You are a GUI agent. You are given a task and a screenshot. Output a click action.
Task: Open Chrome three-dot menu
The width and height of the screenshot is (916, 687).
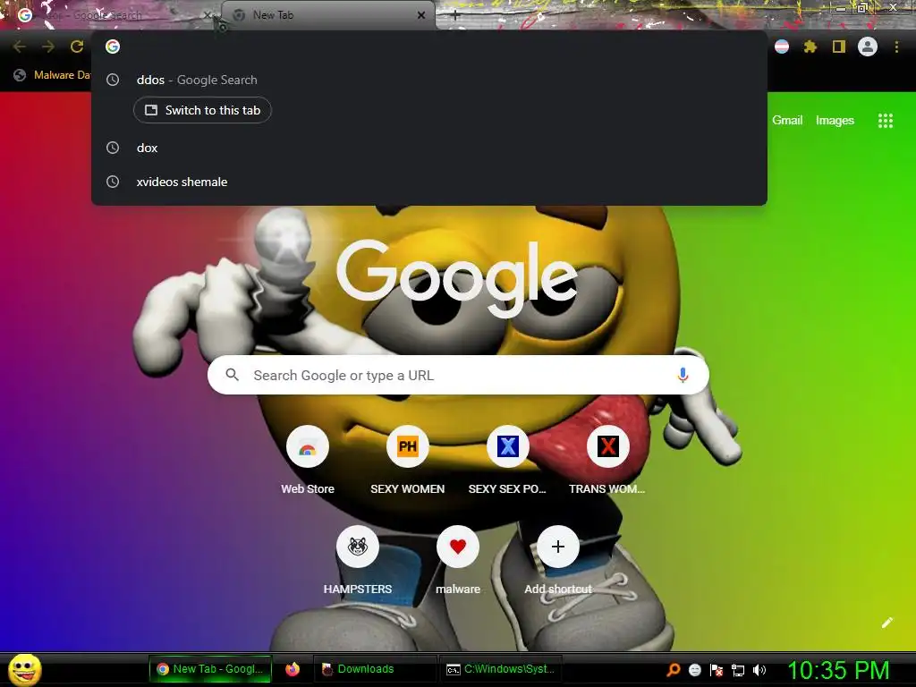(x=896, y=47)
